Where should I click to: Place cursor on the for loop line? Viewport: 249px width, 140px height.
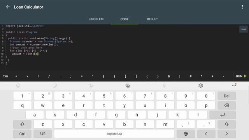point(28,51)
